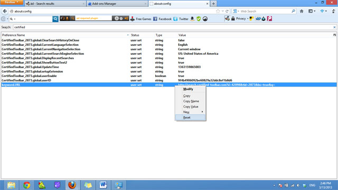Image resolution: width=338 pixels, height=190 pixels.
Task: Click the play button in dark toolbar
Action: tap(117, 18)
